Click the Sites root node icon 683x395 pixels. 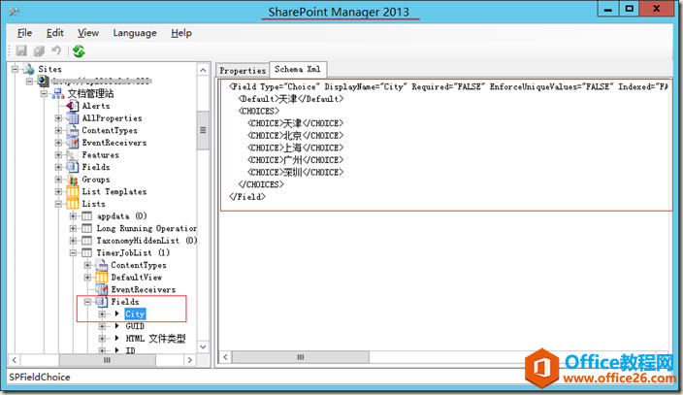click(29, 69)
